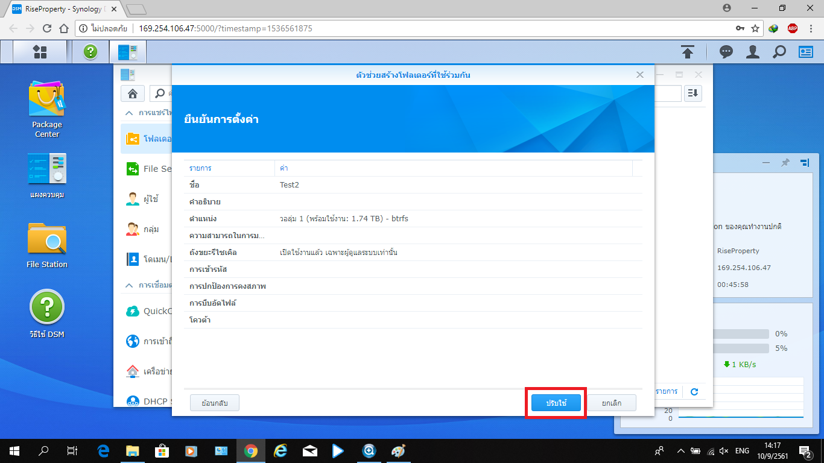Click the sort order button in Control Panel
This screenshot has width=824, height=463.
[693, 93]
